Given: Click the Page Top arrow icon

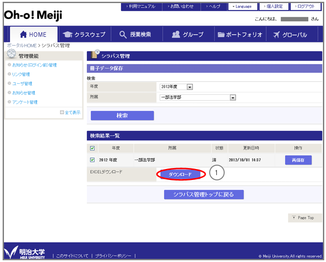Looking at the screenshot, I should [294, 217].
